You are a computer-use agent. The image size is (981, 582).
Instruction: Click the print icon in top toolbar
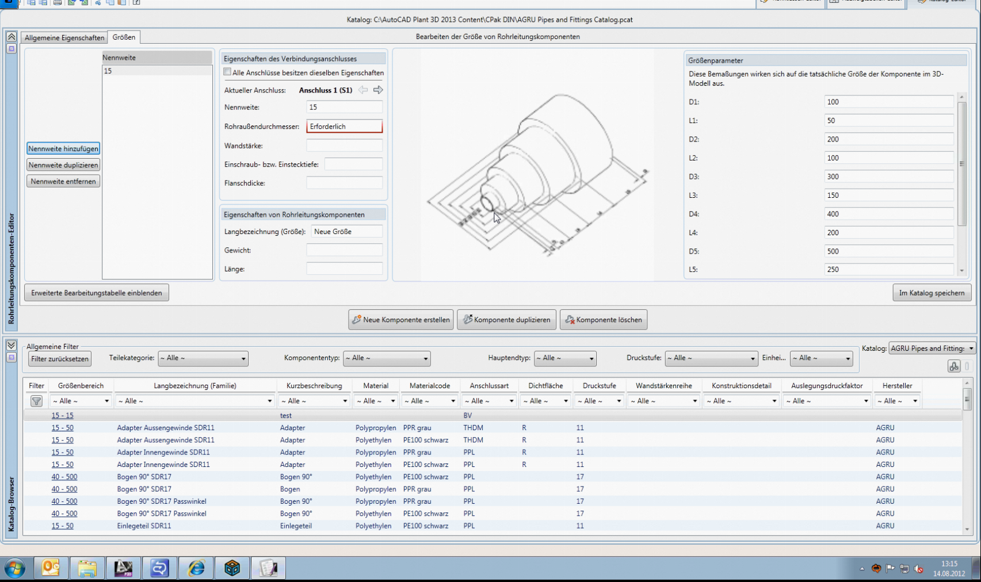57,3
